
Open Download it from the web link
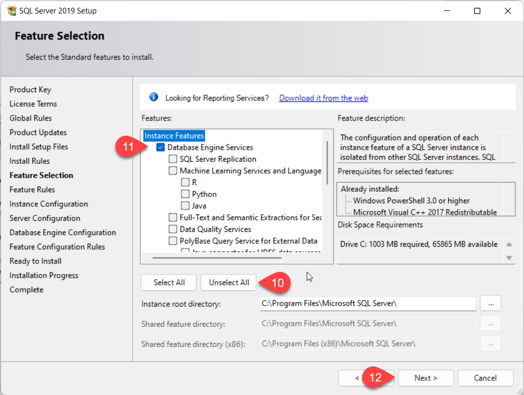pos(323,98)
